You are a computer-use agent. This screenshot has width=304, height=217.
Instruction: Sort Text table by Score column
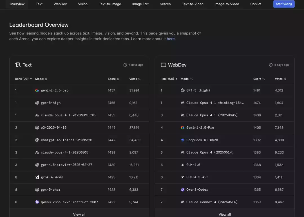[x=113, y=79]
